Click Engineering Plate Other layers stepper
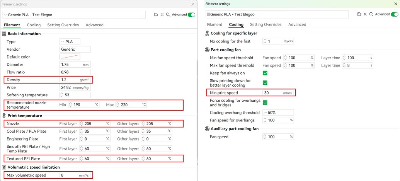 [143, 139]
